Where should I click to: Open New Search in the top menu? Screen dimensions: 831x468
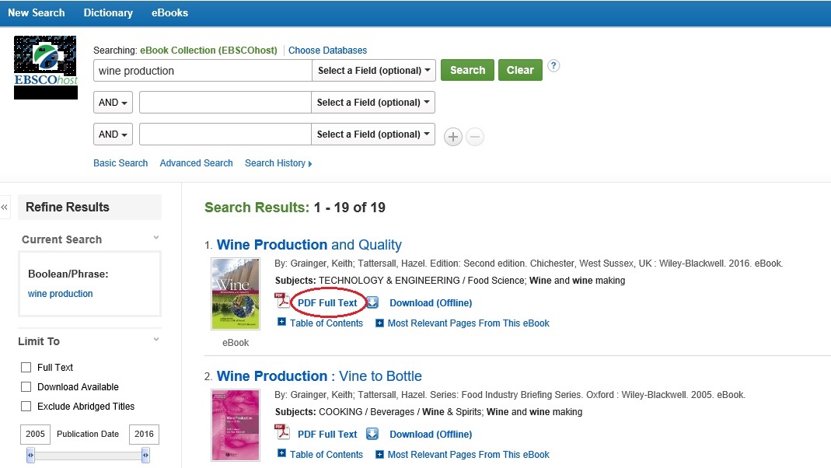coord(37,12)
